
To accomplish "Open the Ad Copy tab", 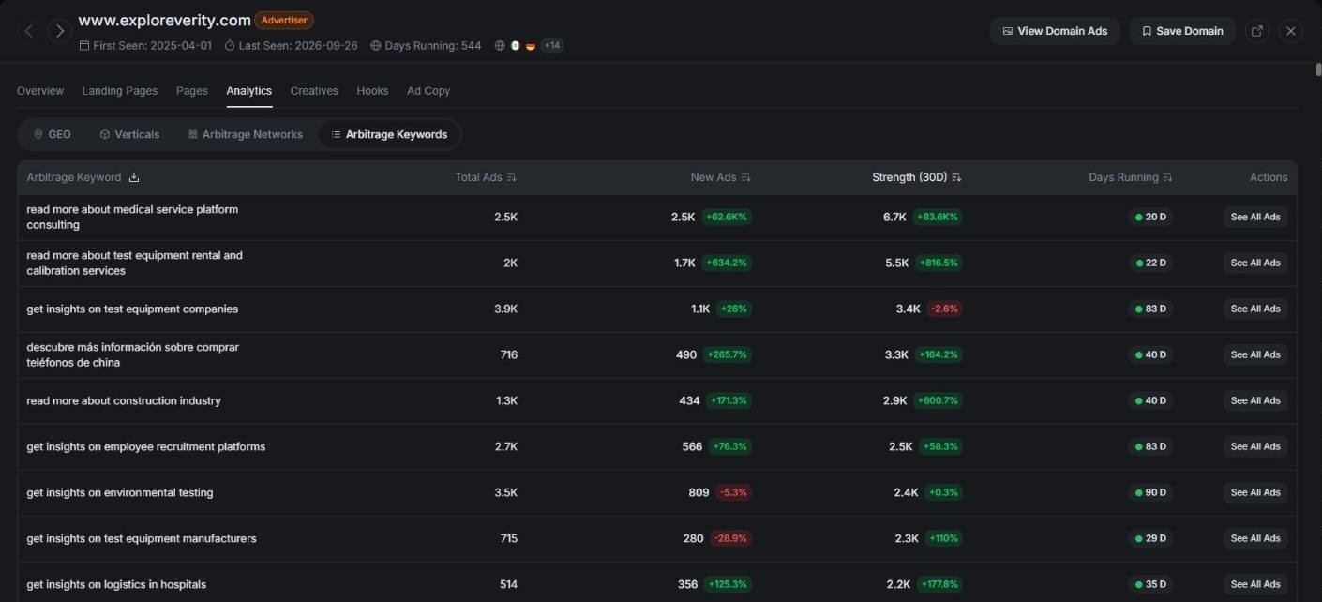I will [x=428, y=91].
